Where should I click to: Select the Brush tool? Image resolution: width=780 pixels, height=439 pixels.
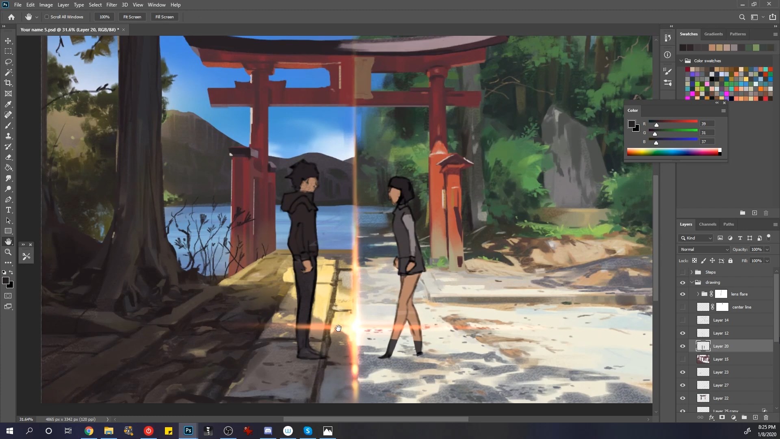8,126
